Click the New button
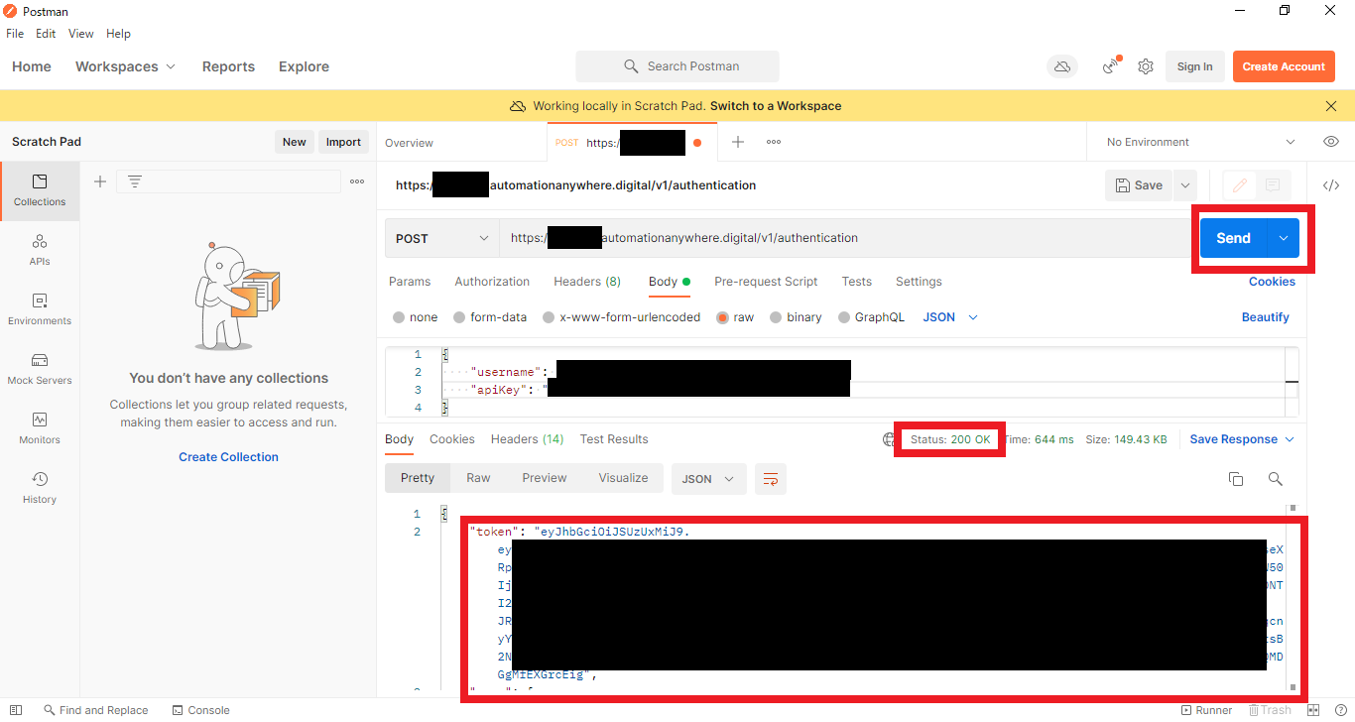This screenshot has height=722, width=1355. coord(295,142)
